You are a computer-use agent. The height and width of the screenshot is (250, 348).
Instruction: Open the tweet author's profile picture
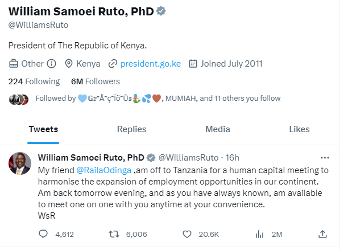tap(20, 164)
